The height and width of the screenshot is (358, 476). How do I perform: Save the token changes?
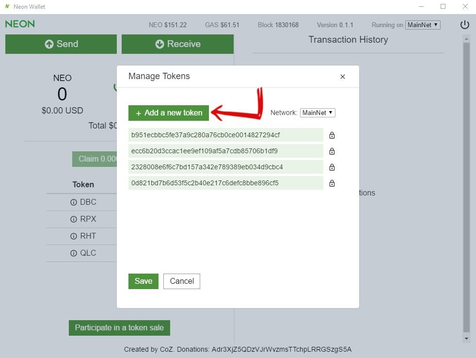click(143, 281)
